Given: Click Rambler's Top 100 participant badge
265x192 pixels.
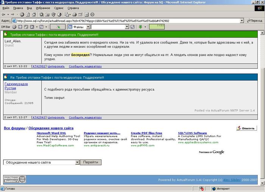Looking at the screenshot, I should (x=15, y=180).
